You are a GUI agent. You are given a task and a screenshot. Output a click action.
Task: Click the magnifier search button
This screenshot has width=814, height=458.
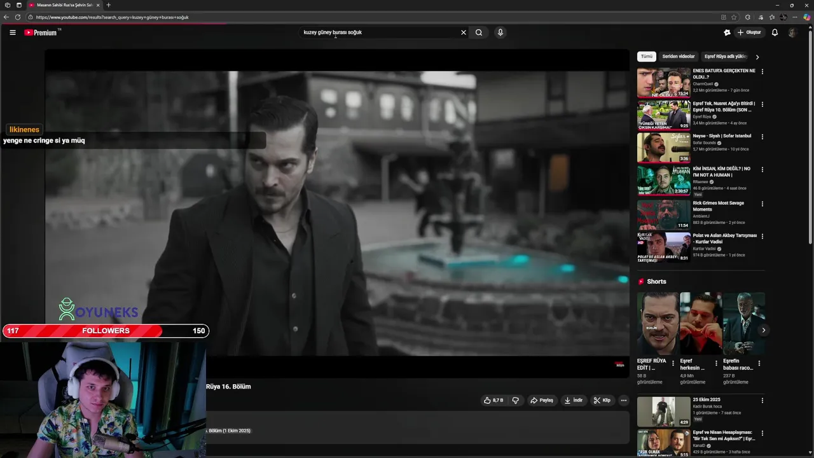(x=479, y=32)
